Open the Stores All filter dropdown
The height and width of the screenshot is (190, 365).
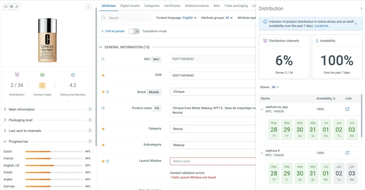tap(275, 87)
